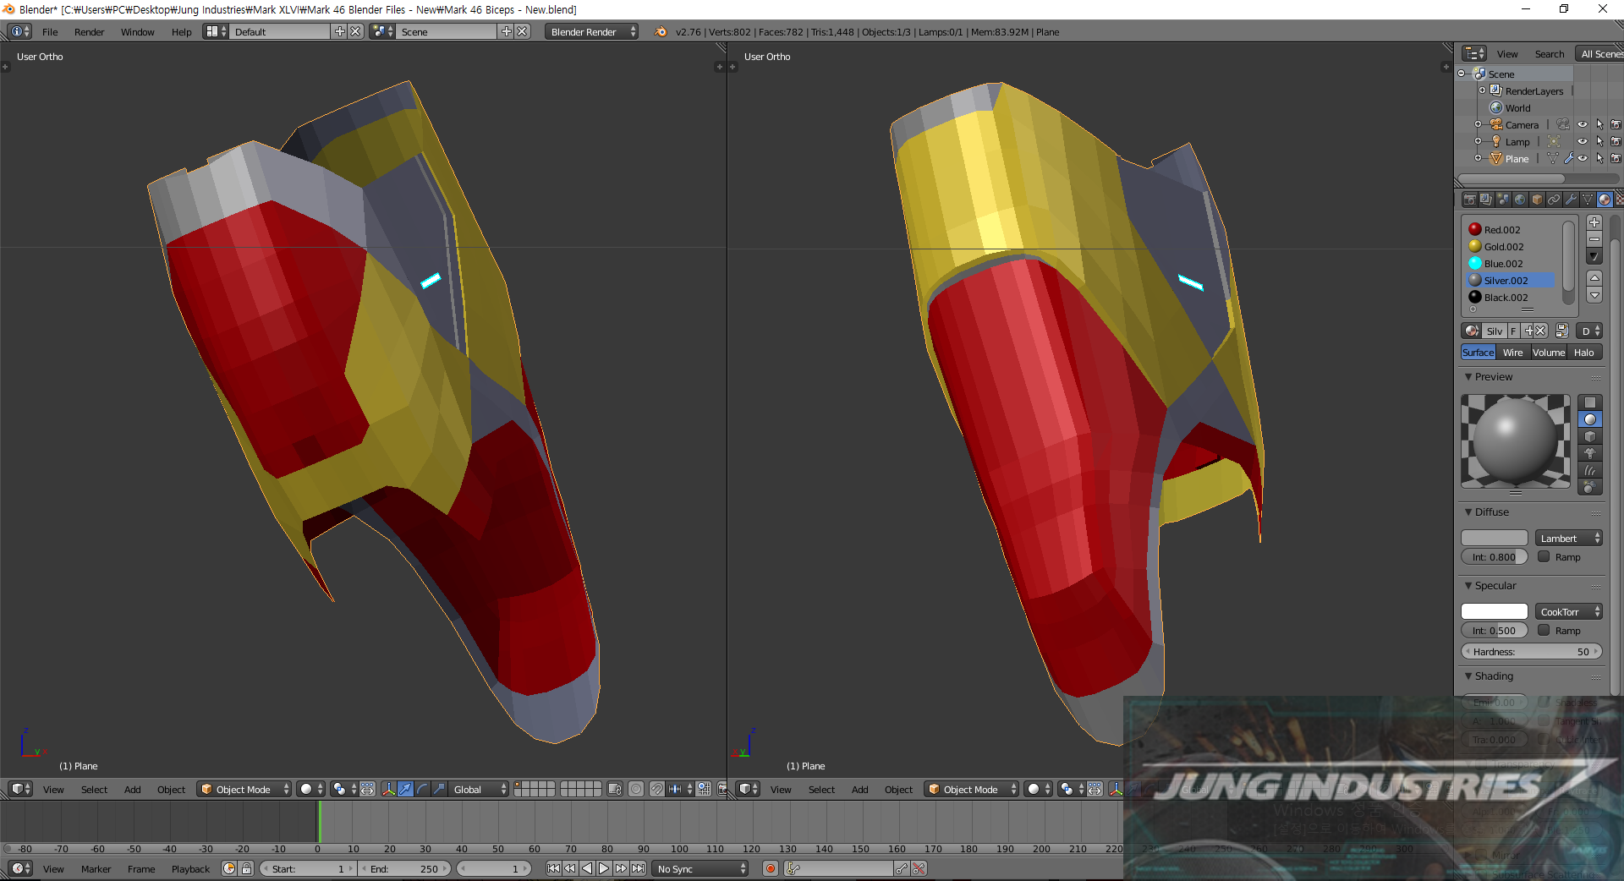Enable the Diffuse Ramp checkbox
The height and width of the screenshot is (881, 1624).
coord(1544,556)
